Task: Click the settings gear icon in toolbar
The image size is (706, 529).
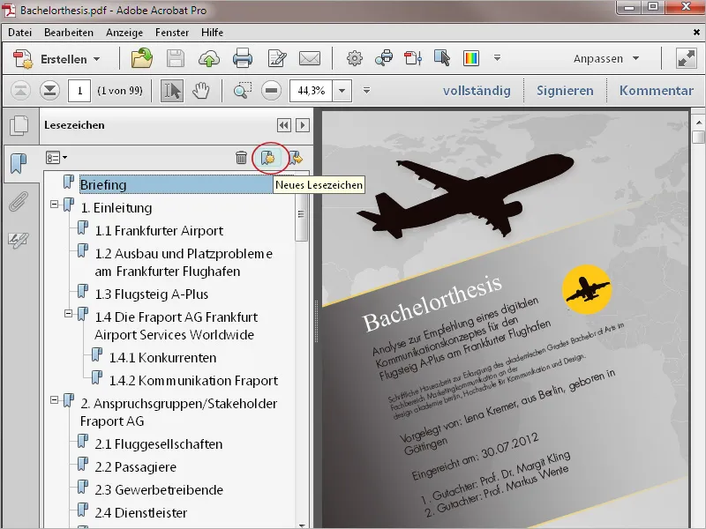Action: tap(354, 56)
